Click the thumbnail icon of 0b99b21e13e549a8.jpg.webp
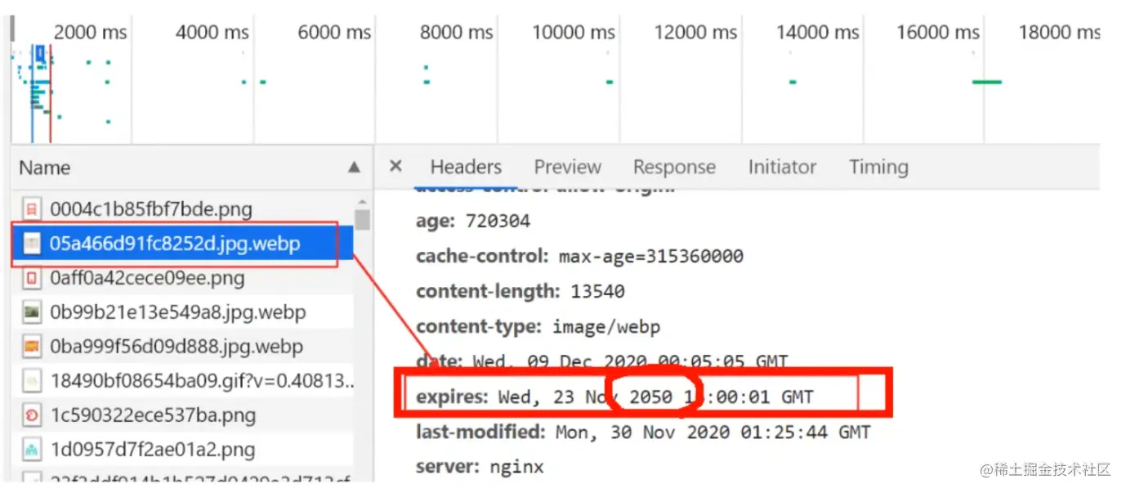This screenshot has height=493, width=1126. click(32, 312)
